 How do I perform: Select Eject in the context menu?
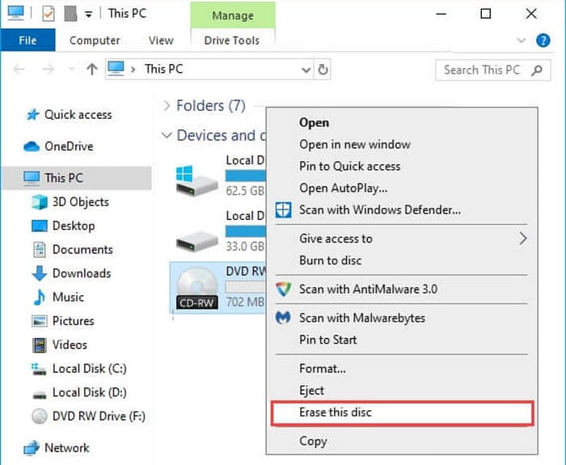point(311,391)
